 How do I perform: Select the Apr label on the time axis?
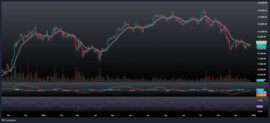pyautogui.click(x=95, y=116)
